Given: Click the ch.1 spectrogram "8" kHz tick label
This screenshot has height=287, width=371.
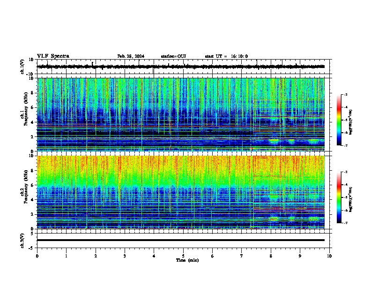Looking at the screenshot, I should [32, 93].
